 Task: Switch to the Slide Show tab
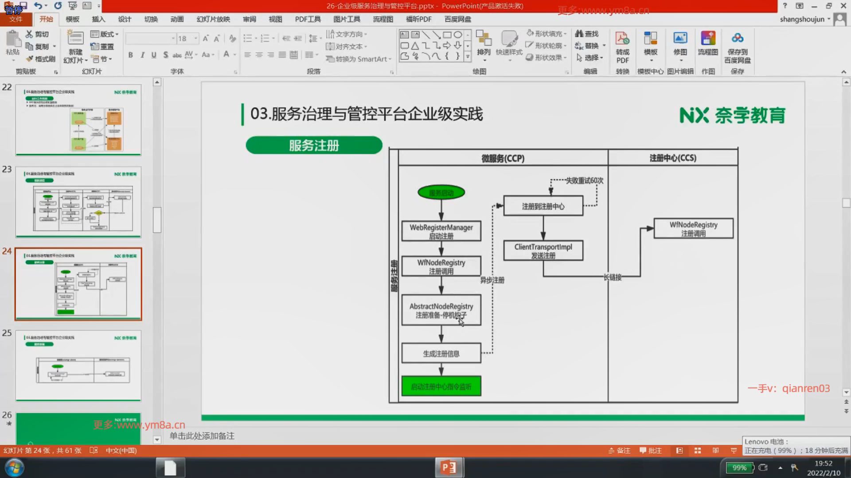pos(213,19)
